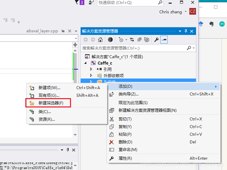Collapse the Caffe_c project node

pos(86,63)
